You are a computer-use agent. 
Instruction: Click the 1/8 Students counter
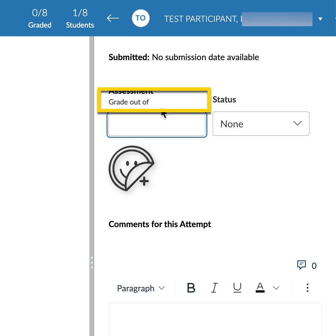tap(80, 18)
